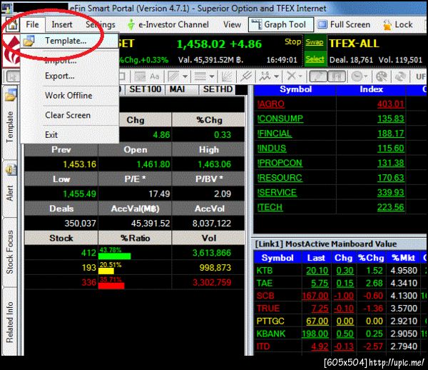Click the wave pattern drawing tool
The image size is (428, 370).
pos(265,77)
